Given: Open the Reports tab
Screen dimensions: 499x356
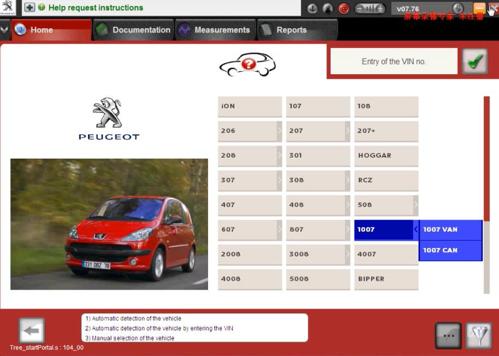Looking at the screenshot, I should (x=297, y=29).
